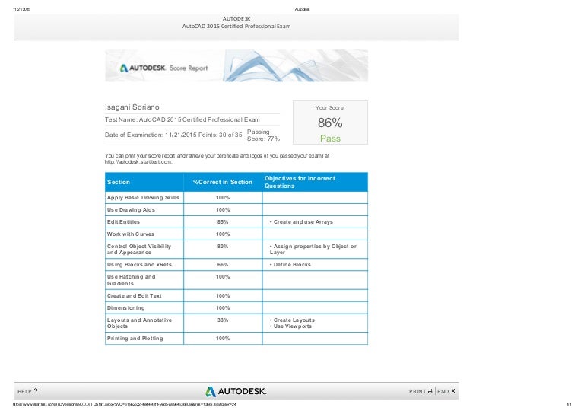Select the Edit Entities section row
The image size is (584, 414).
point(123,221)
